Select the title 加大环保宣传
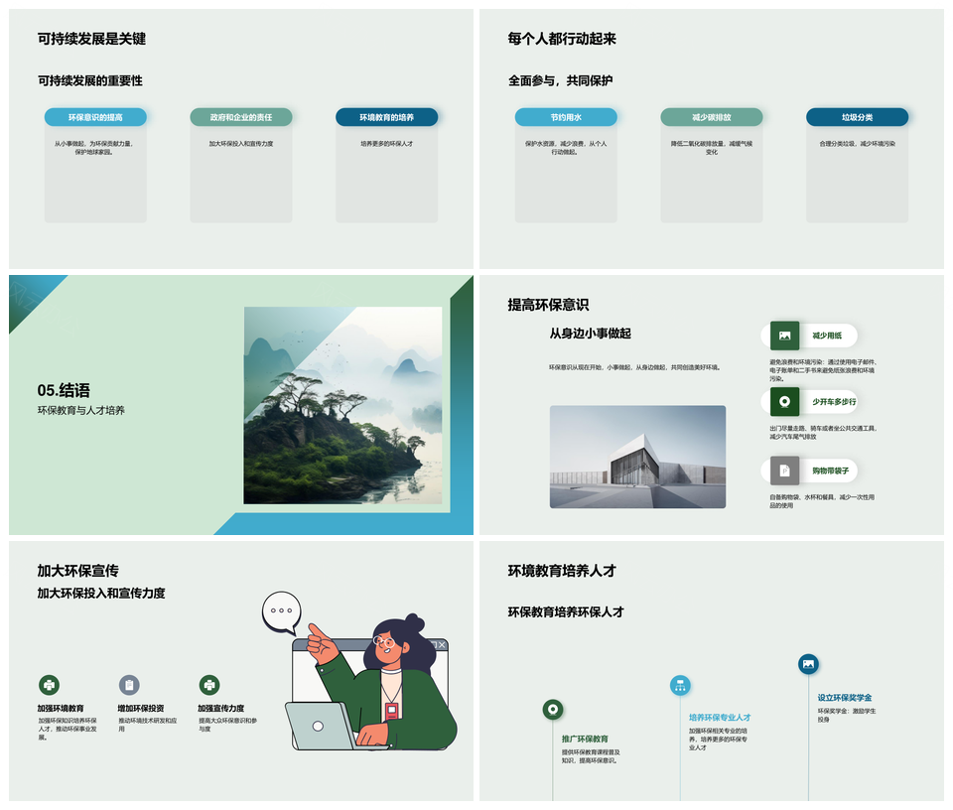This screenshot has height=810, width=953. (x=77, y=571)
